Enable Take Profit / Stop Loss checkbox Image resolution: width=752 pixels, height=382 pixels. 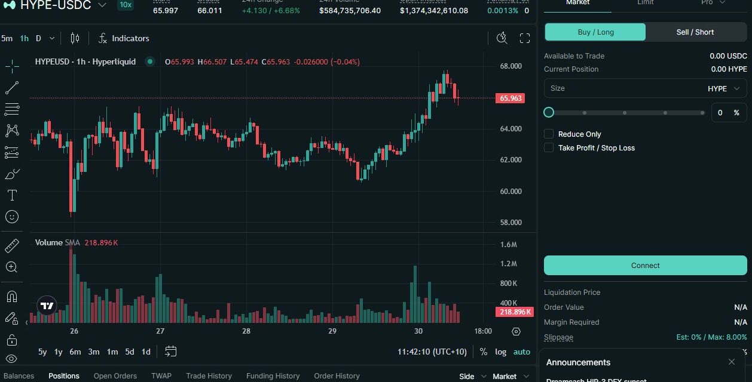point(549,147)
